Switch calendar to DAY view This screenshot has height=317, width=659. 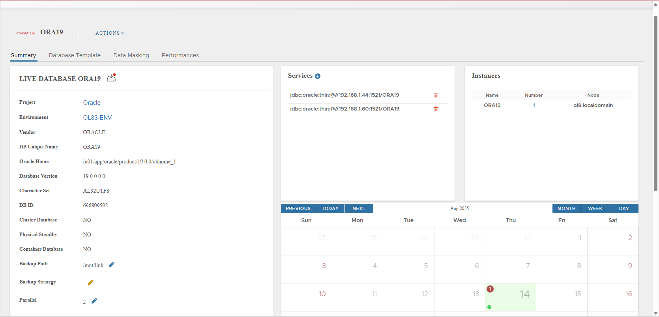[623, 208]
